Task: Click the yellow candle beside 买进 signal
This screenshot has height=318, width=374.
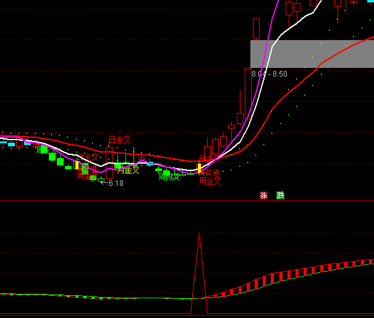Action: tap(199, 167)
